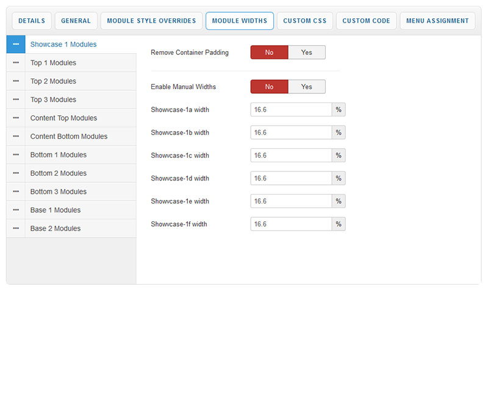Open the Bottom 2 Modules section
488x411 pixels.
point(58,173)
